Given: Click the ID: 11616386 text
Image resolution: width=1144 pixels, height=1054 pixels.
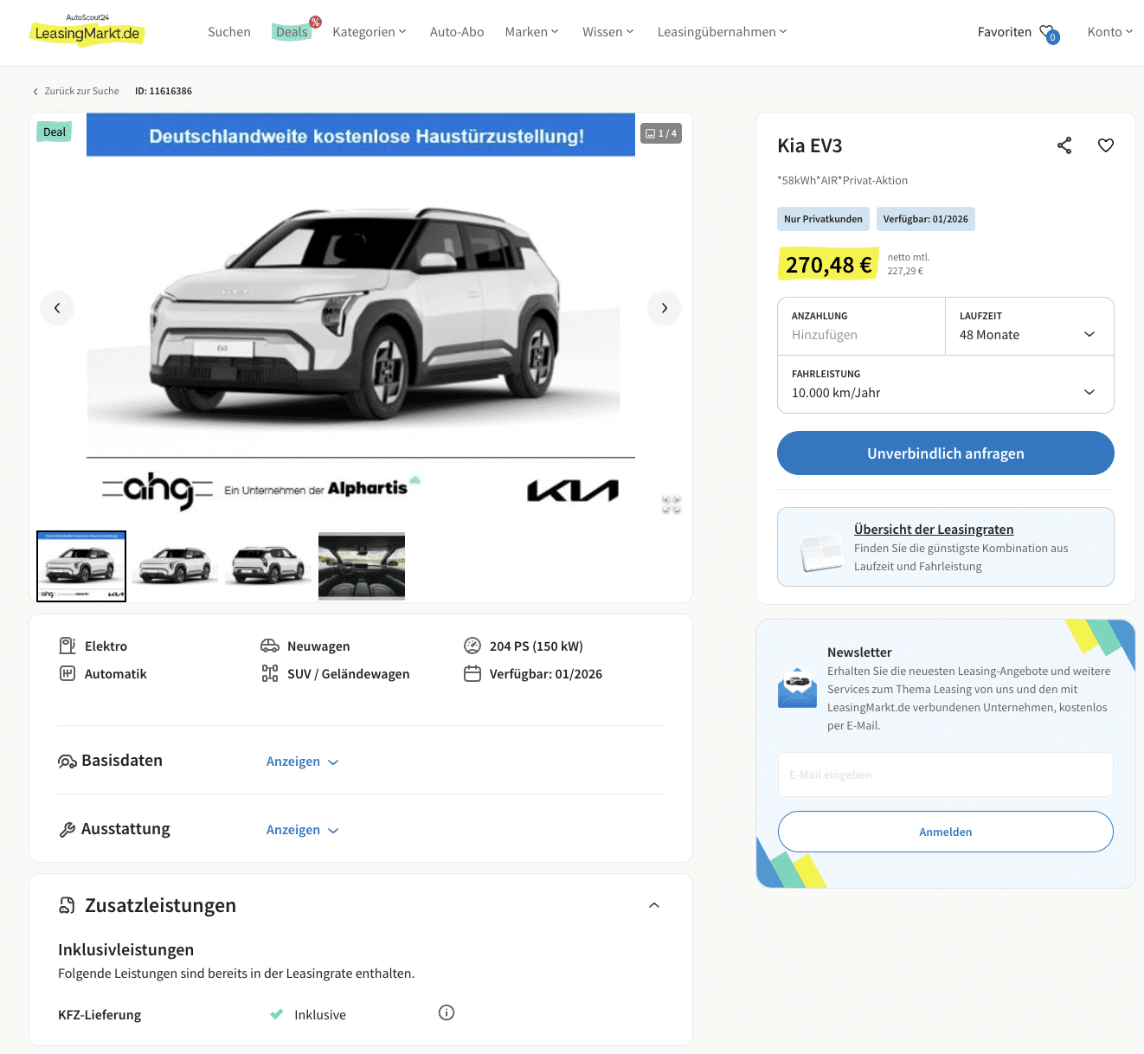Looking at the screenshot, I should 164,91.
